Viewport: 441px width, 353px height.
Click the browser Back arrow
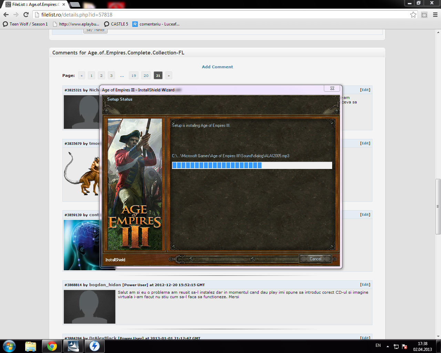click(x=6, y=14)
